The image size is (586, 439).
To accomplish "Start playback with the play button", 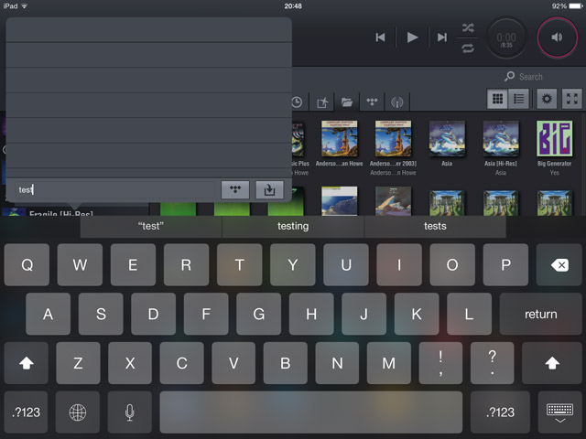I will tap(412, 37).
